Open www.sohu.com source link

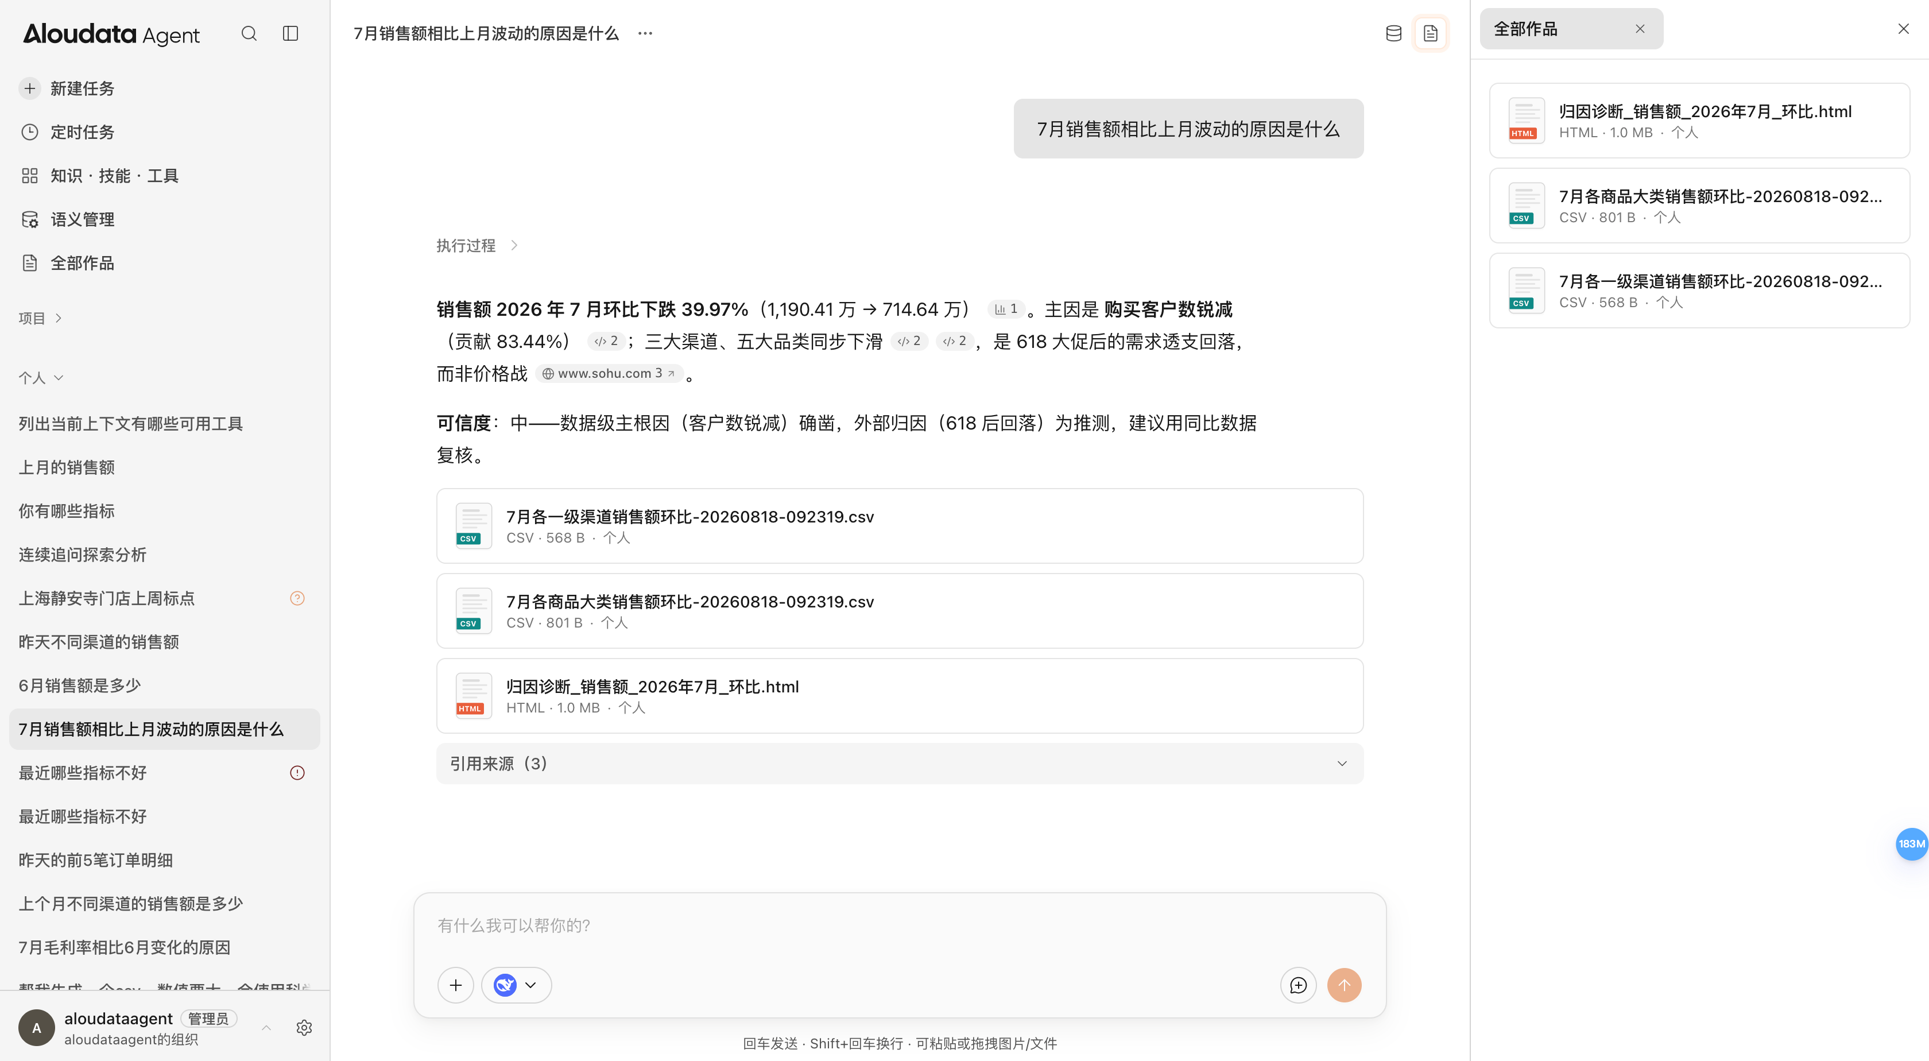pyautogui.click(x=610, y=374)
